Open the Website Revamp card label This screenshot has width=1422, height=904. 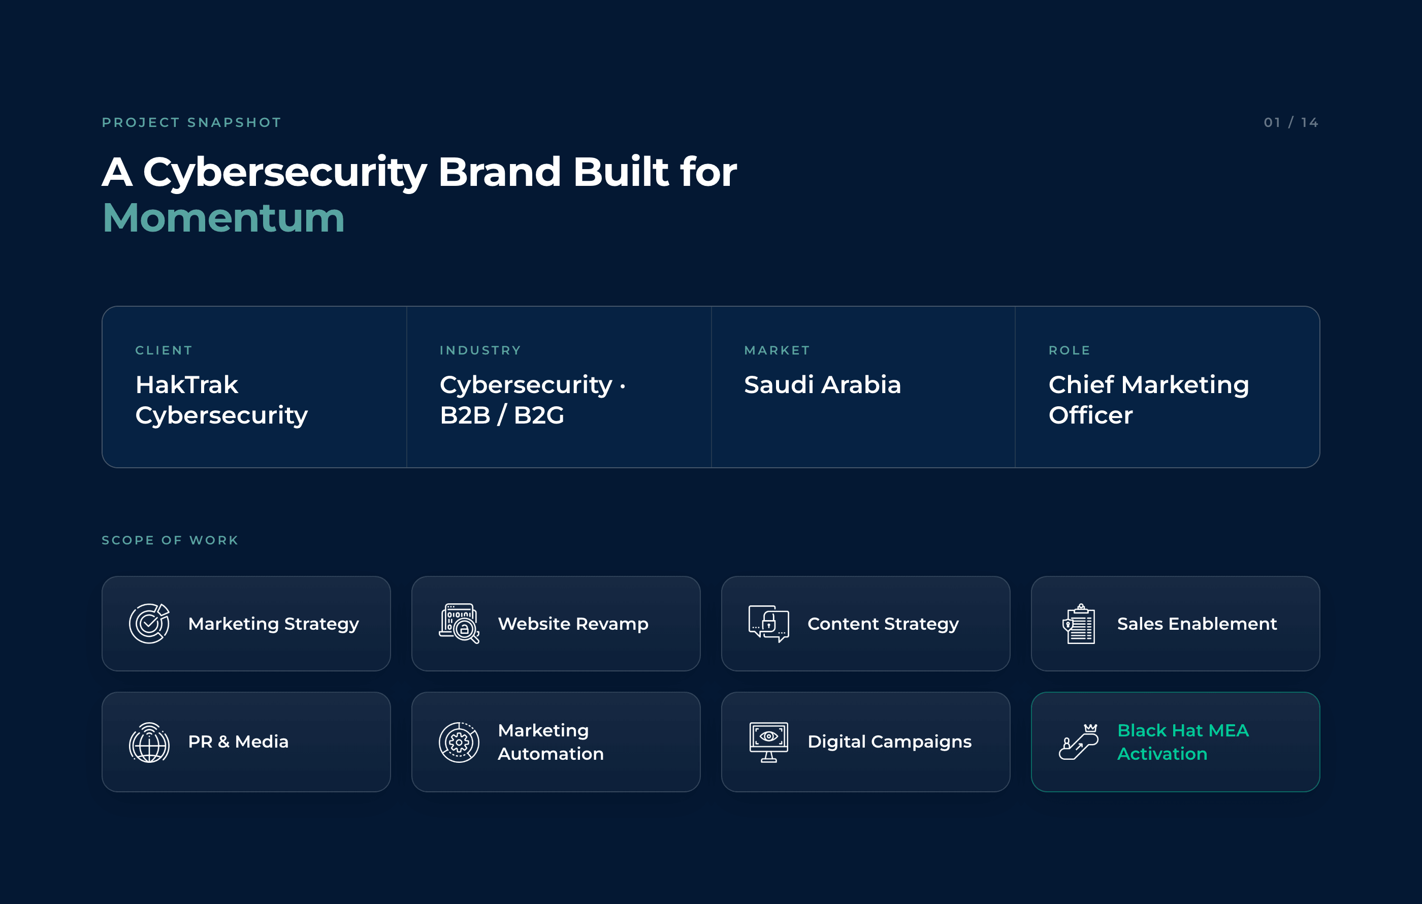click(573, 624)
